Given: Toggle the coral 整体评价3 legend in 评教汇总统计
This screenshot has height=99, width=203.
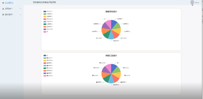Looking at the screenshot, I should coord(48,63).
